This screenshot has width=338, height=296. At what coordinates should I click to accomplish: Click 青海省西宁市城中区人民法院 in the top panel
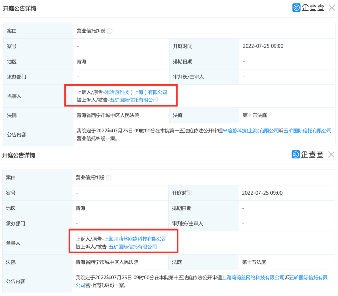click(108, 115)
